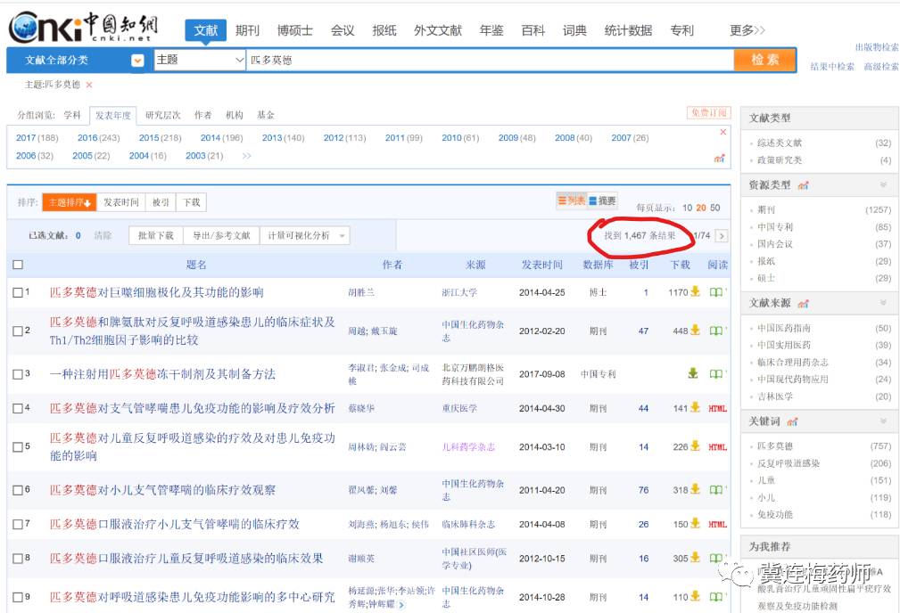900x613 pixels.
Task: Open the 主题 search field dropdown
Action: (238, 60)
